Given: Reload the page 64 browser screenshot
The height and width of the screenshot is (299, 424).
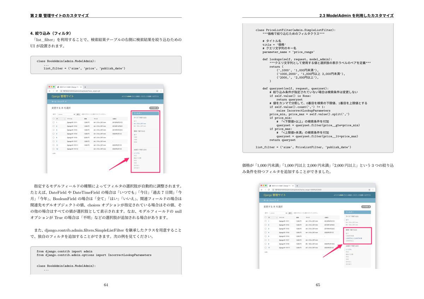Looking at the screenshot, I should (57, 91).
